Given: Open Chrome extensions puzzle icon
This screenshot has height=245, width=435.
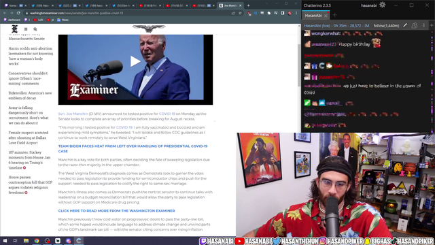Looking at the screenshot, I should point(269,13).
